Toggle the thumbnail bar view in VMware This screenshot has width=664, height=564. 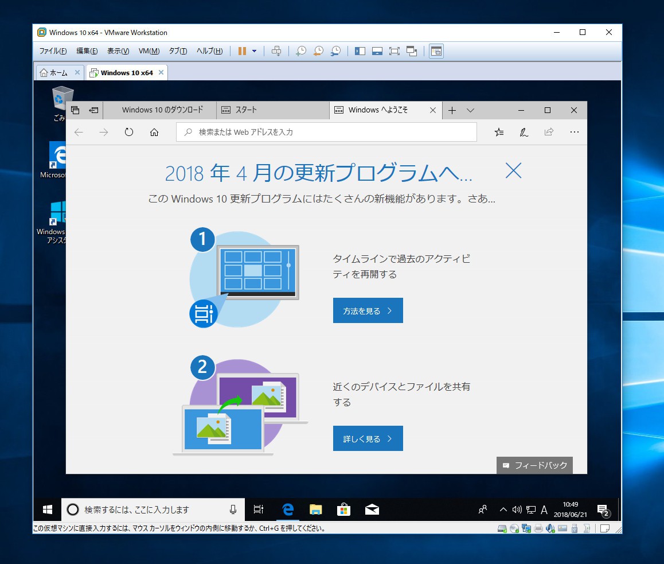click(377, 51)
